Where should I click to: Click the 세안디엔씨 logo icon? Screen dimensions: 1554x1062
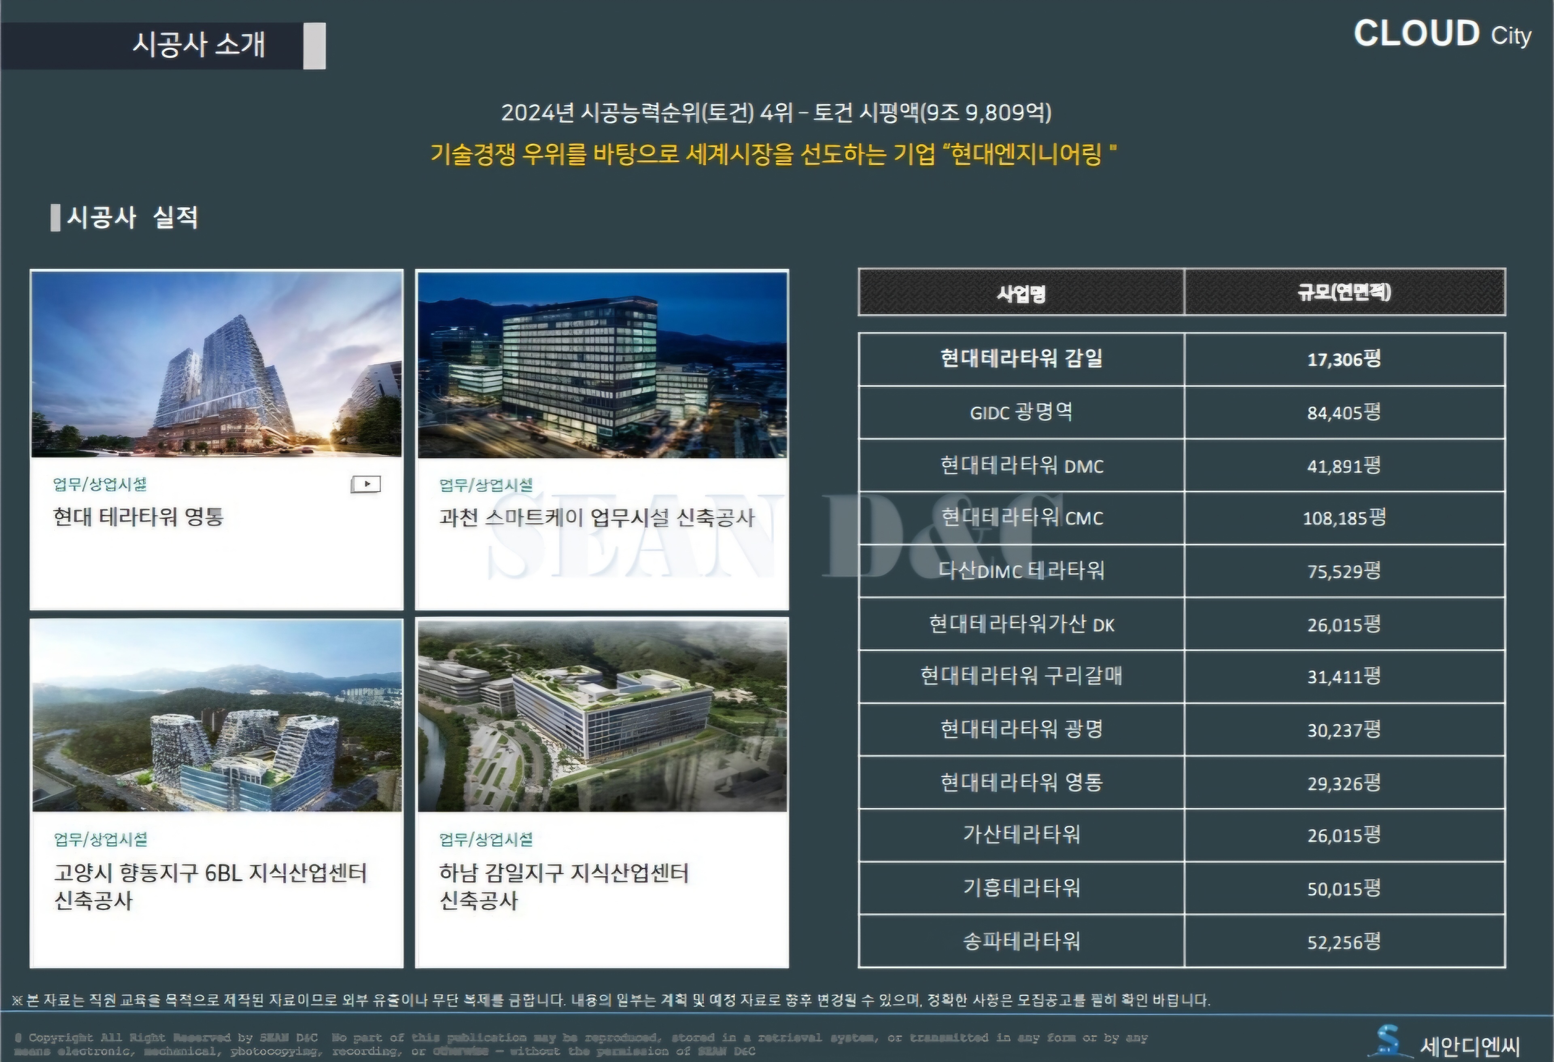tap(1390, 1042)
